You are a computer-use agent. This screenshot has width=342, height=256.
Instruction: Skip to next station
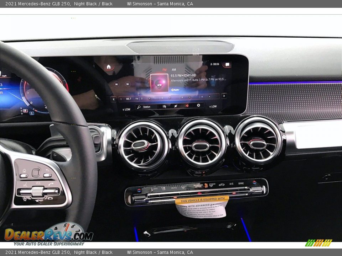point(128,84)
